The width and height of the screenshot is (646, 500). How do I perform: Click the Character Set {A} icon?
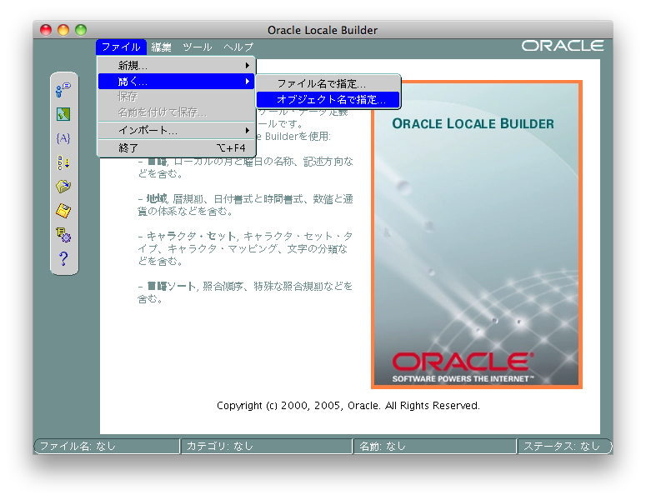click(63, 138)
